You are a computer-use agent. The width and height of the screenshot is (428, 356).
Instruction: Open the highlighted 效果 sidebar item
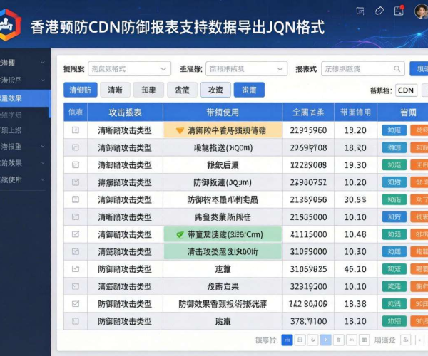point(25,98)
